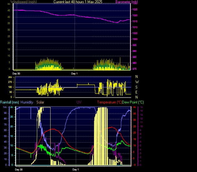The image size is (197, 172).
Task: Click the 100 value on humidity axis
Action: coord(5,107)
